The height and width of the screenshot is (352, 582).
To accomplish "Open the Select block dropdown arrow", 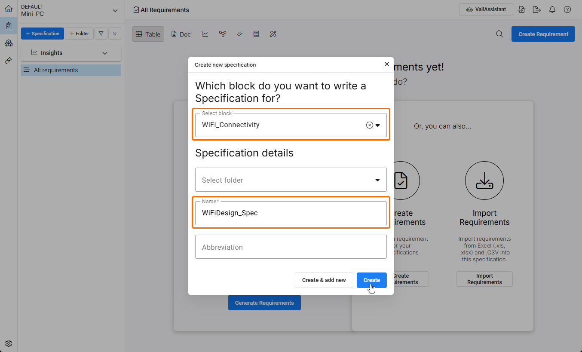I will 378,125.
